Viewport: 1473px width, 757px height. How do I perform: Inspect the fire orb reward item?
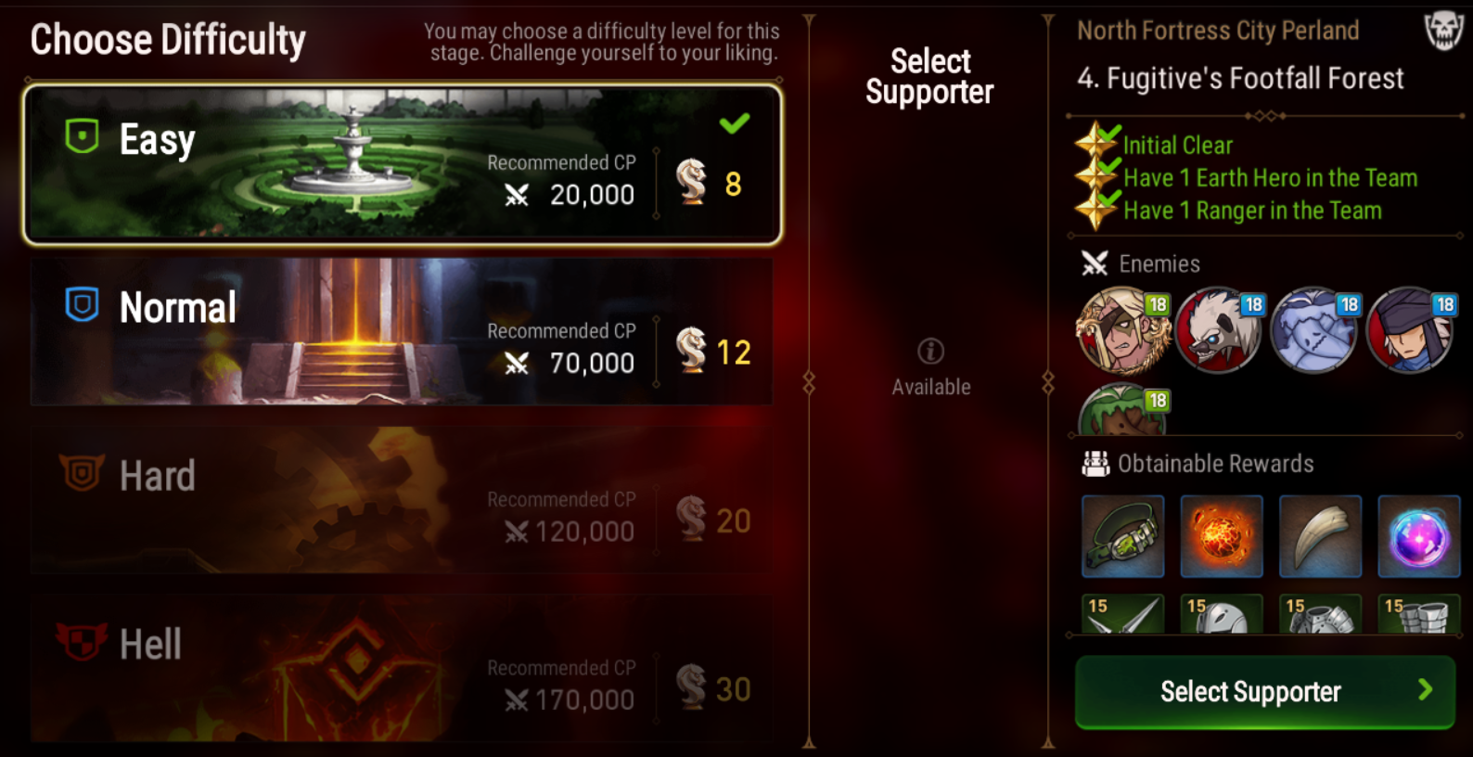click(1222, 536)
